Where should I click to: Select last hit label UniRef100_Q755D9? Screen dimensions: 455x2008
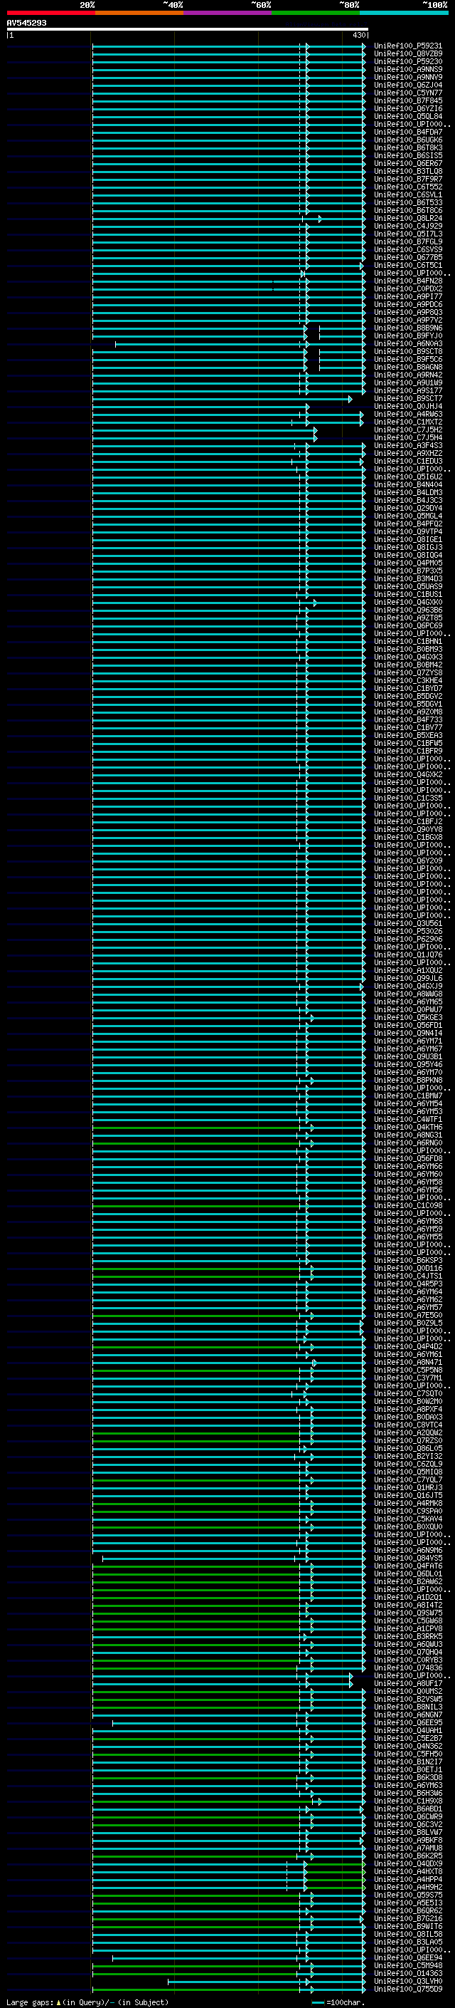[408, 1989]
